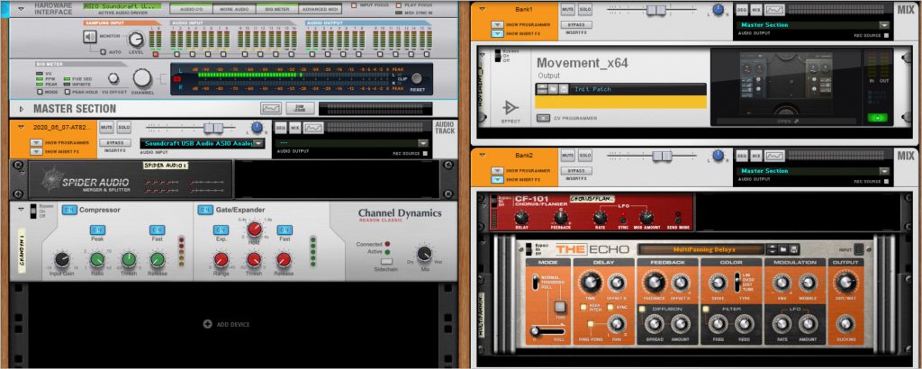Click the Movement_x64 effect arrow logo
The height and width of the screenshot is (369, 922).
point(511,109)
